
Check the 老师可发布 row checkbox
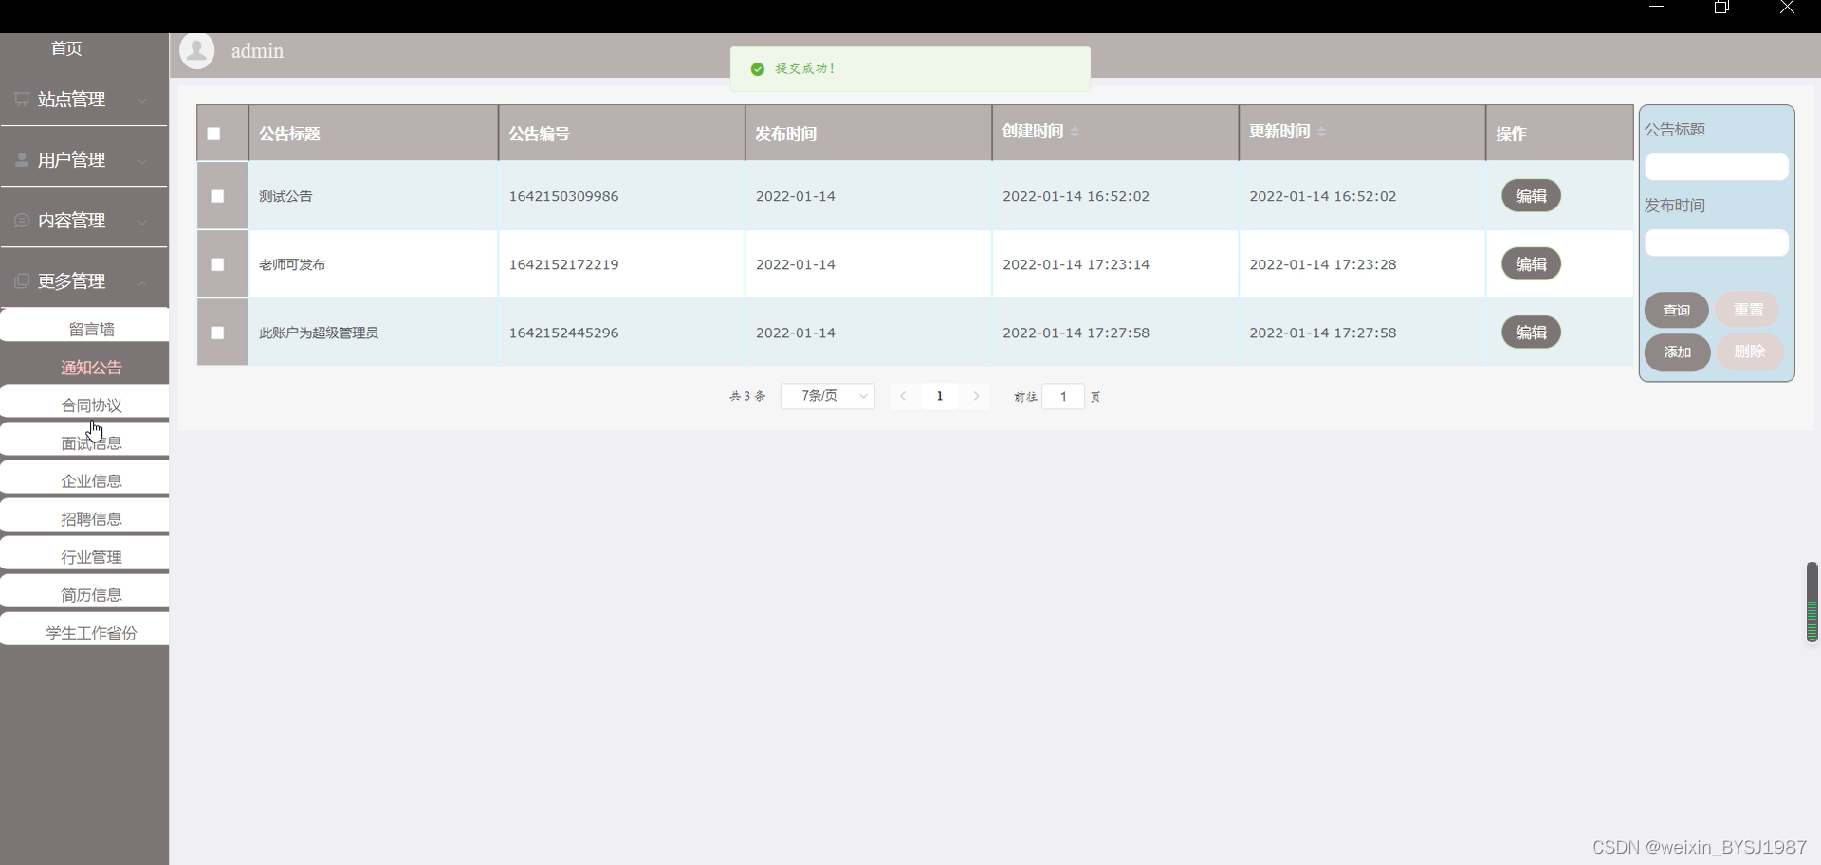tap(217, 264)
